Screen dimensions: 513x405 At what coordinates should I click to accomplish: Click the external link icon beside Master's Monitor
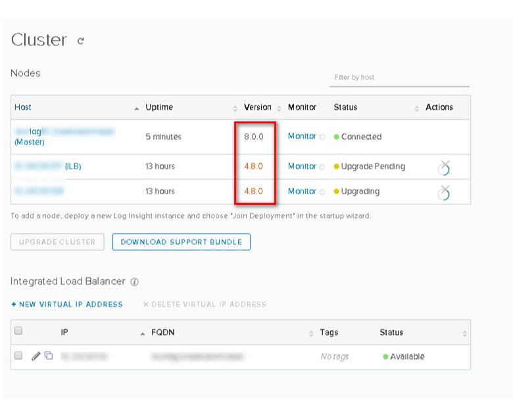[x=322, y=137]
